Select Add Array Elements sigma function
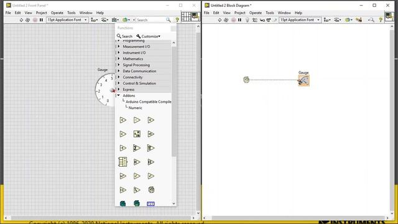Image resolution: width=398 pixels, height=224 pixels. (x=137, y=148)
